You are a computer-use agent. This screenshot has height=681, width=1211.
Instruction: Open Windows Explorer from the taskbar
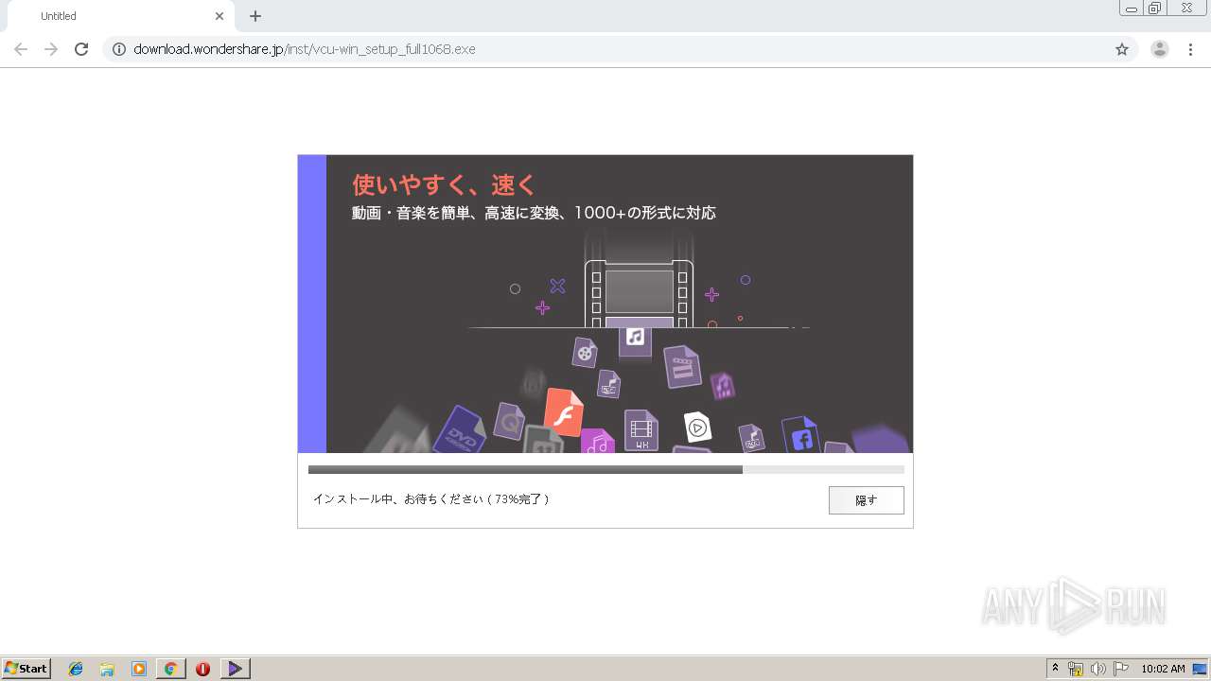107,669
